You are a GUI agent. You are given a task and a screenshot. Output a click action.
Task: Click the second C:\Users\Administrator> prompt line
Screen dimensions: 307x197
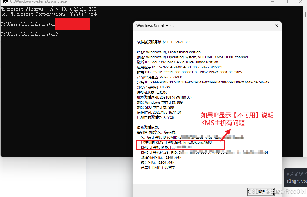pos(29,35)
